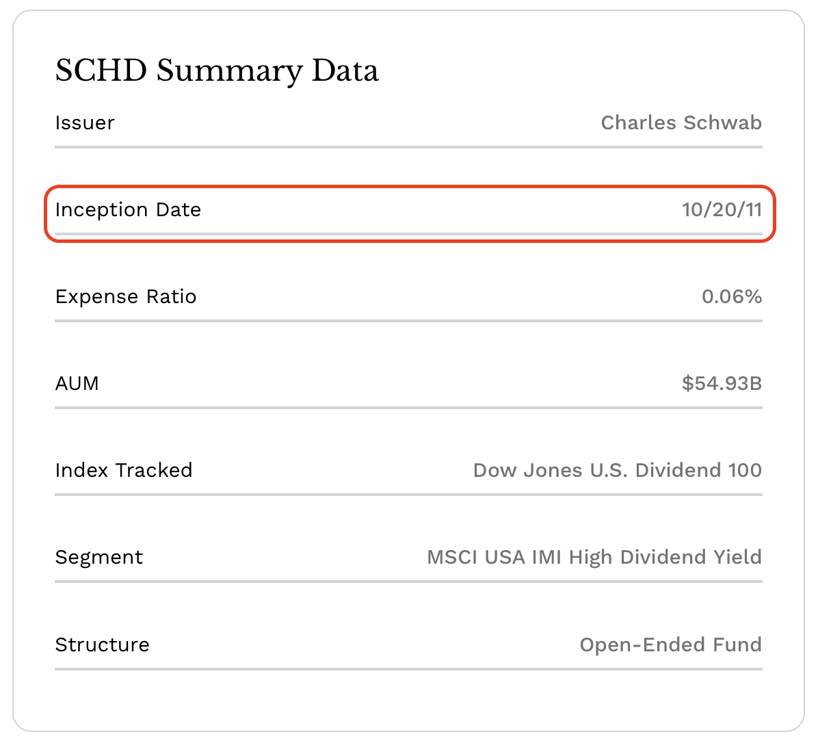This screenshot has width=818, height=743.
Task: Click the divider line under Structure row
Action: (408, 669)
